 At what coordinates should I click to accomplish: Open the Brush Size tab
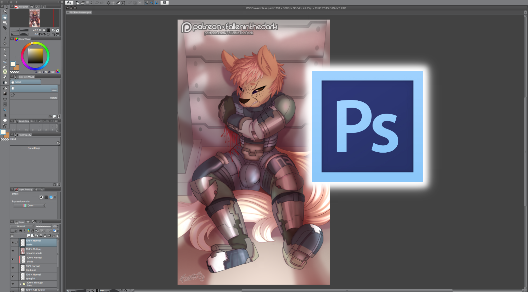click(22, 121)
